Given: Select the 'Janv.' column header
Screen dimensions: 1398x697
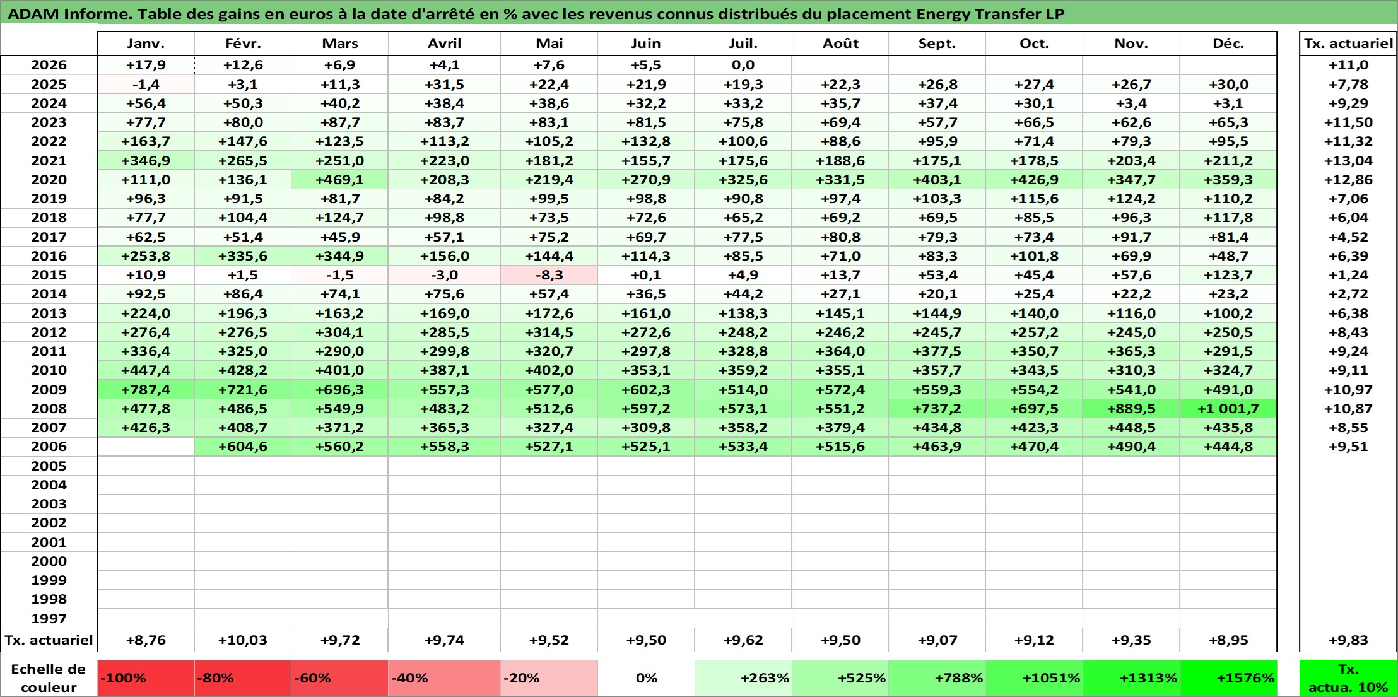Looking at the screenshot, I should coord(146,44).
